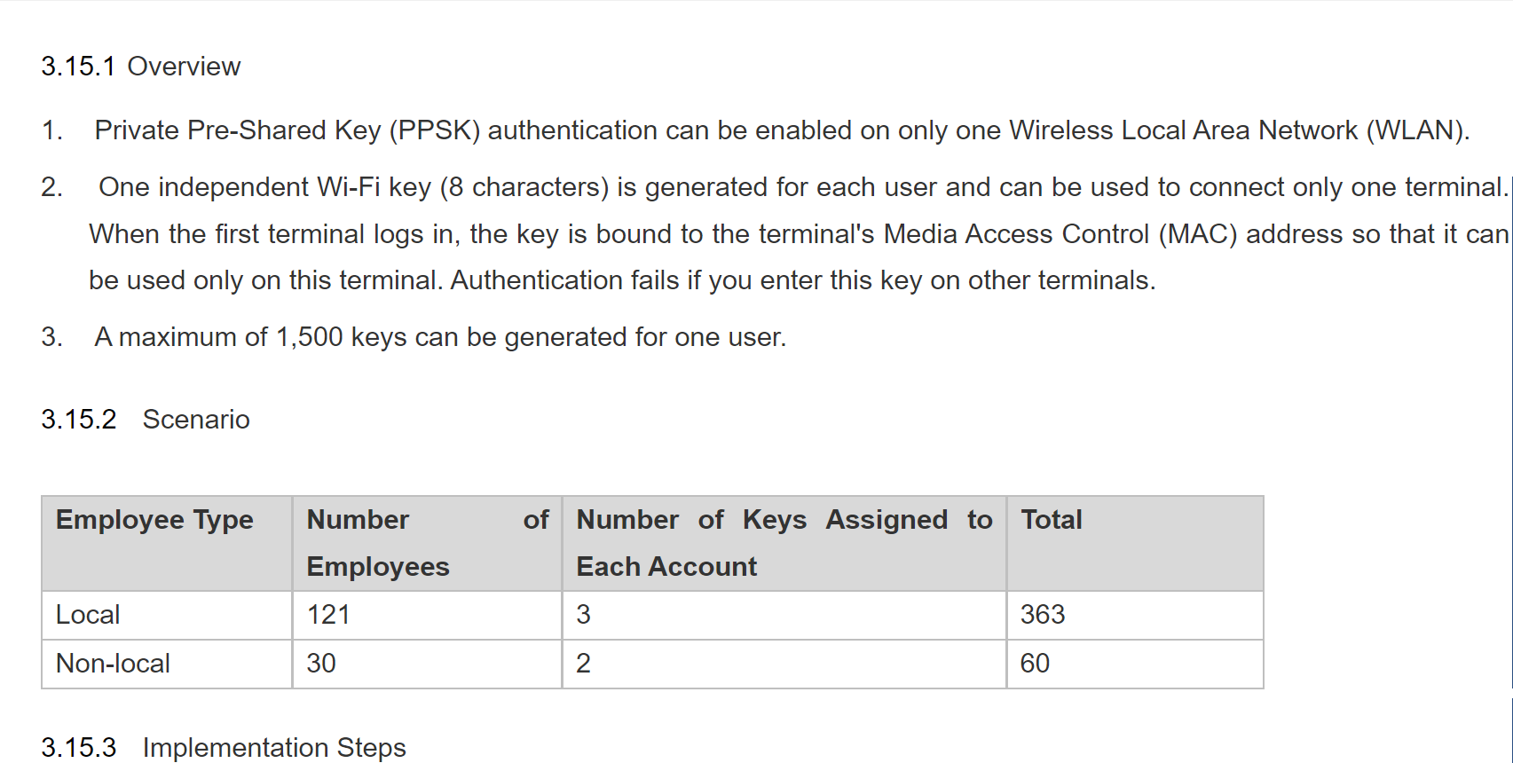Click the total cell showing 60

click(1135, 664)
